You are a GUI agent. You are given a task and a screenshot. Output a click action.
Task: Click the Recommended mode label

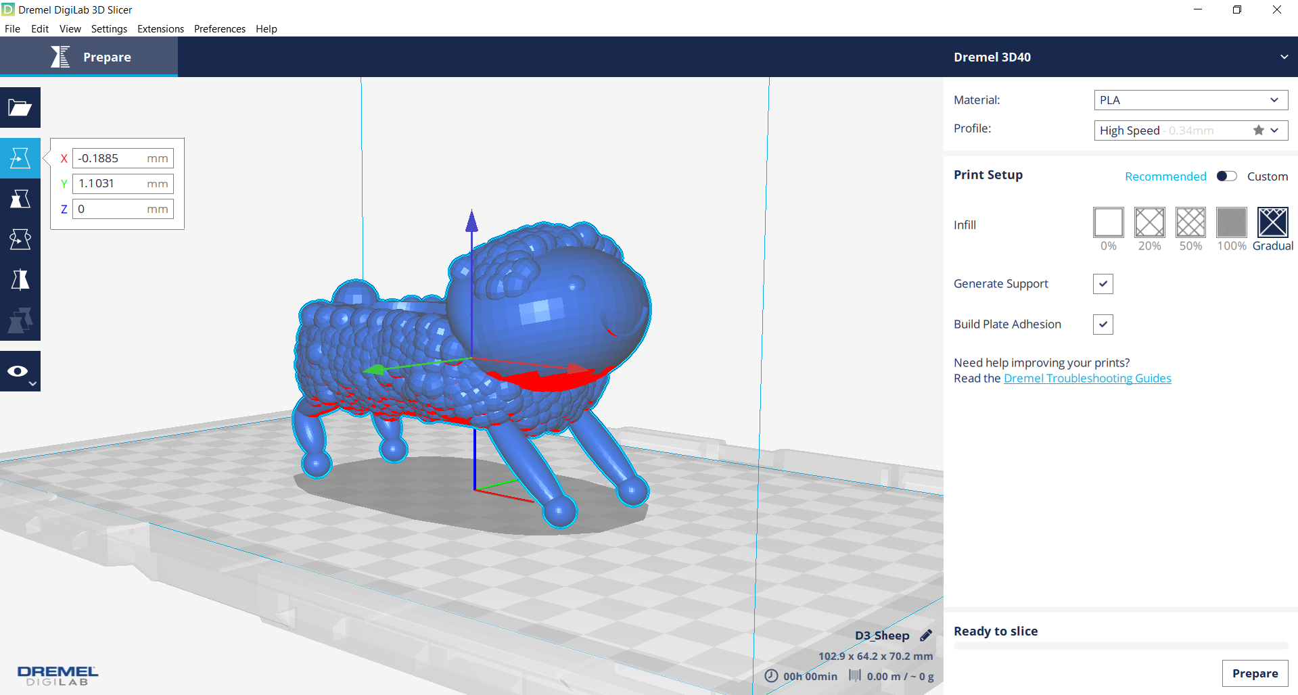pos(1165,176)
